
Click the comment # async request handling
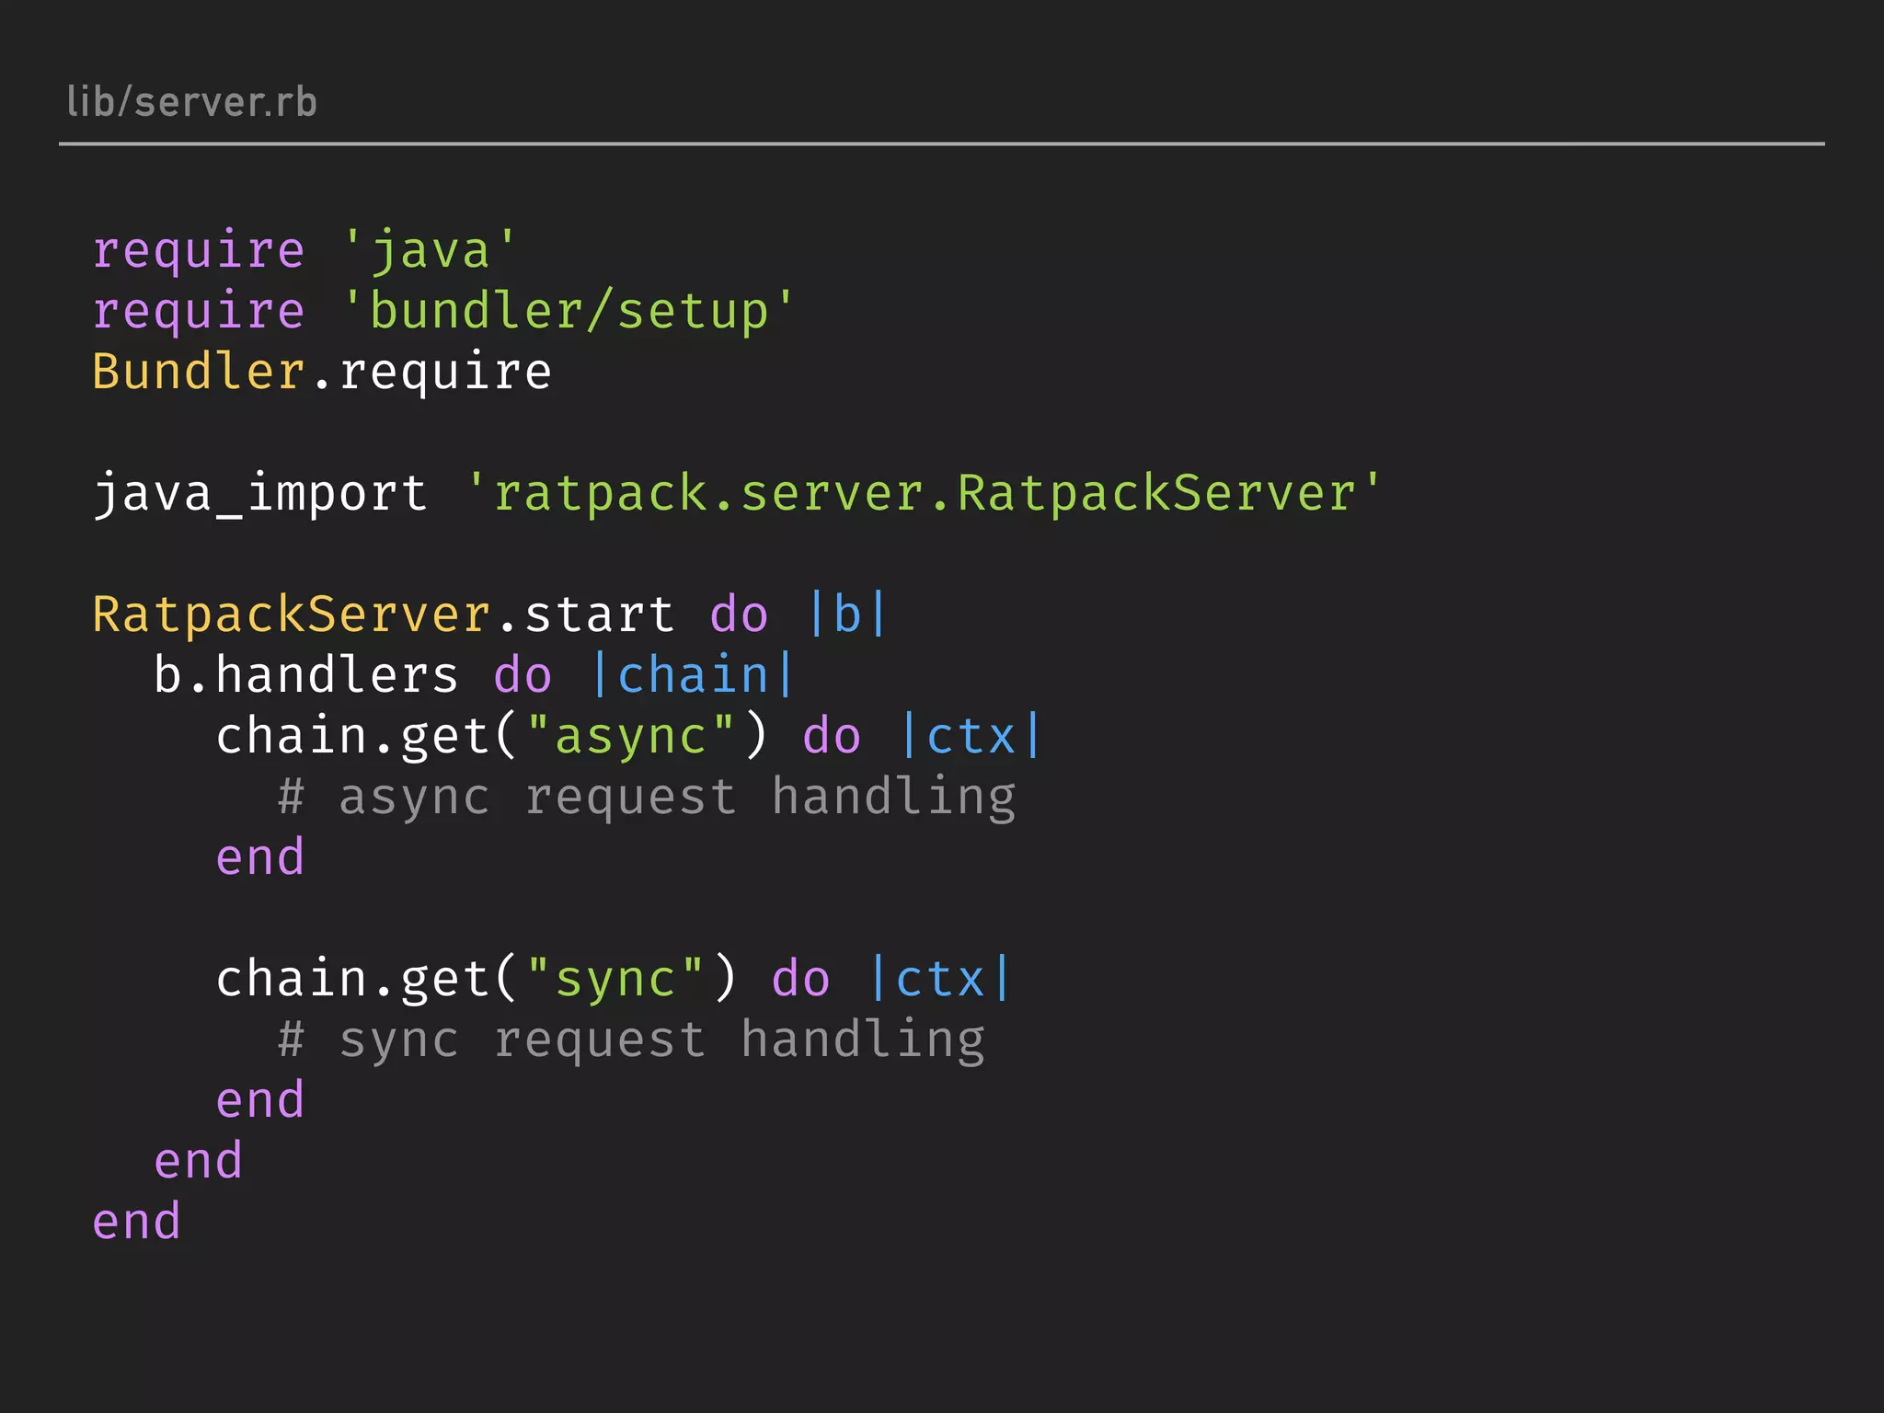647,797
